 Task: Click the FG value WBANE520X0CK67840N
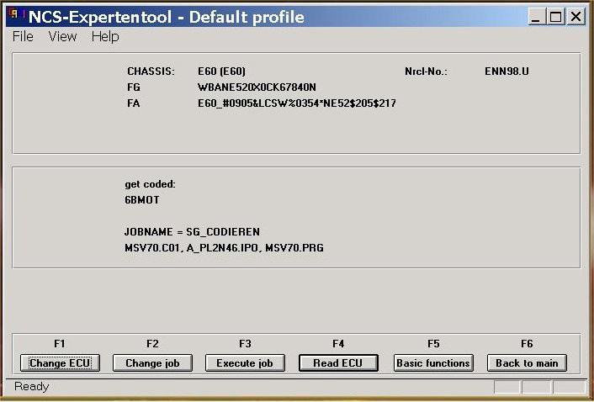257,87
